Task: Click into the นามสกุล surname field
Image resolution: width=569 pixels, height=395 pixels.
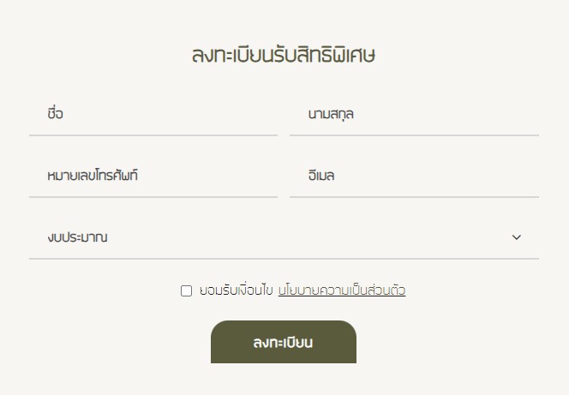Action: tap(414, 114)
